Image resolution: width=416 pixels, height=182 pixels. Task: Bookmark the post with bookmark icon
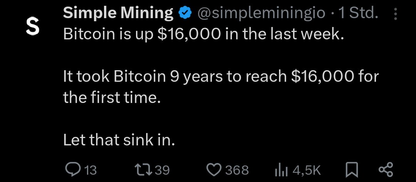352,170
